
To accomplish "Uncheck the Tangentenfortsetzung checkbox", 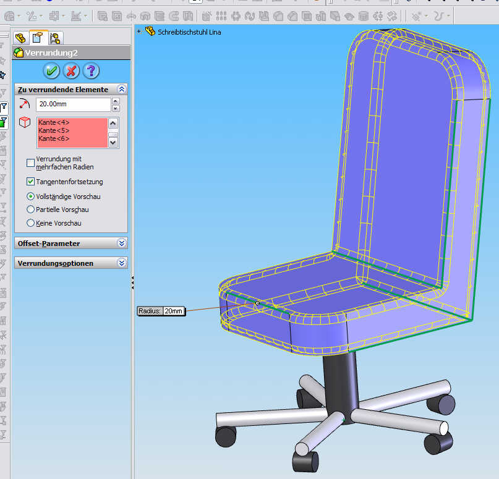I will (30, 182).
